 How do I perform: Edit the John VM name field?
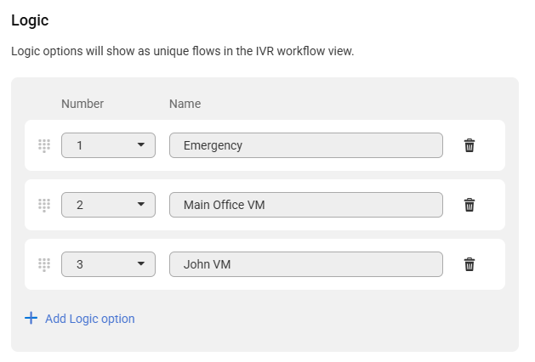[x=306, y=264]
